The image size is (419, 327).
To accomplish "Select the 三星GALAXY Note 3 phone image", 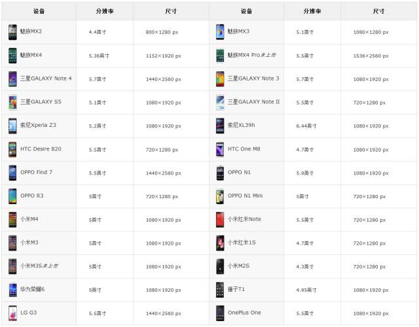I will pyautogui.click(x=220, y=79).
